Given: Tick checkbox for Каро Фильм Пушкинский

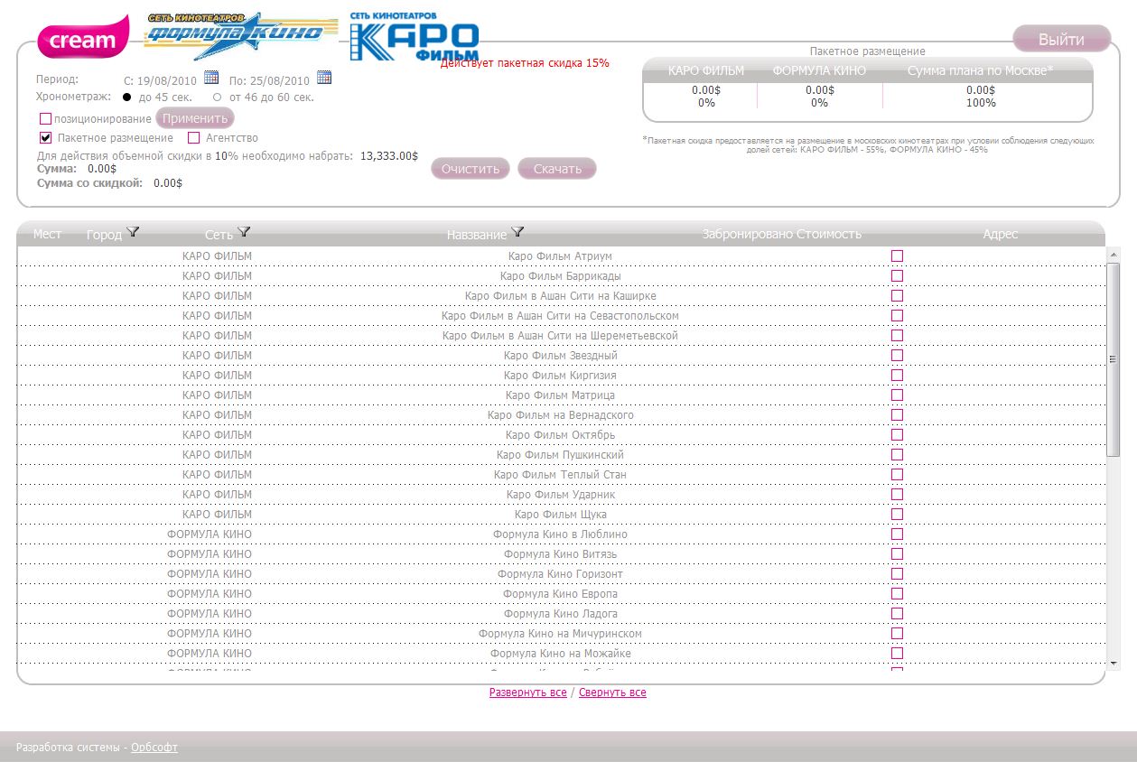Looking at the screenshot, I should pyautogui.click(x=897, y=455).
